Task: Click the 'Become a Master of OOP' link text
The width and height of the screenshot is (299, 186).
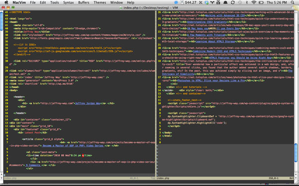Action: tap(73, 146)
